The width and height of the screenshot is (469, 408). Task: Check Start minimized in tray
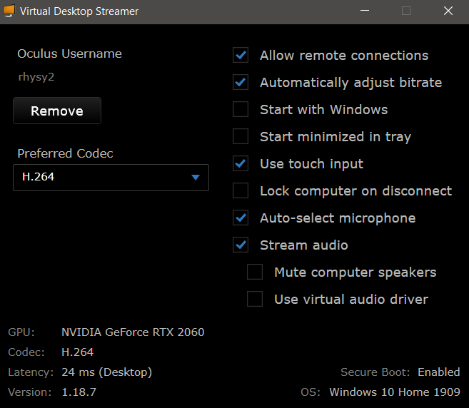tap(241, 137)
